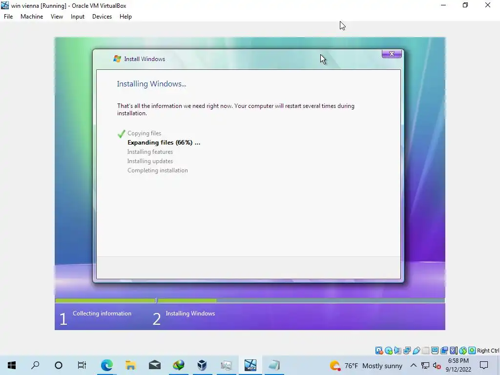Open the Devices menu
Screen dimensions: 500x375
click(x=102, y=17)
